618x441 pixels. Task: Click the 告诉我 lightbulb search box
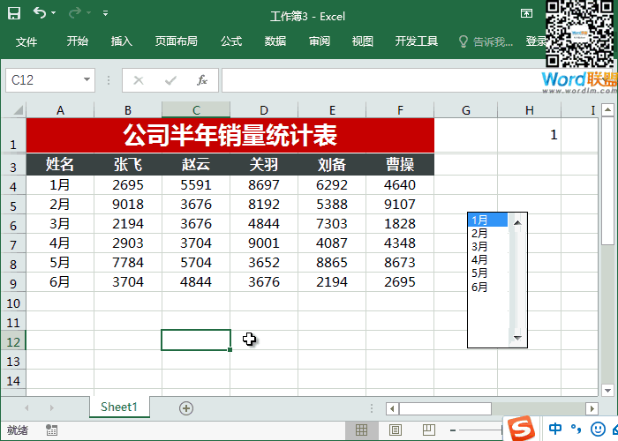click(486, 41)
